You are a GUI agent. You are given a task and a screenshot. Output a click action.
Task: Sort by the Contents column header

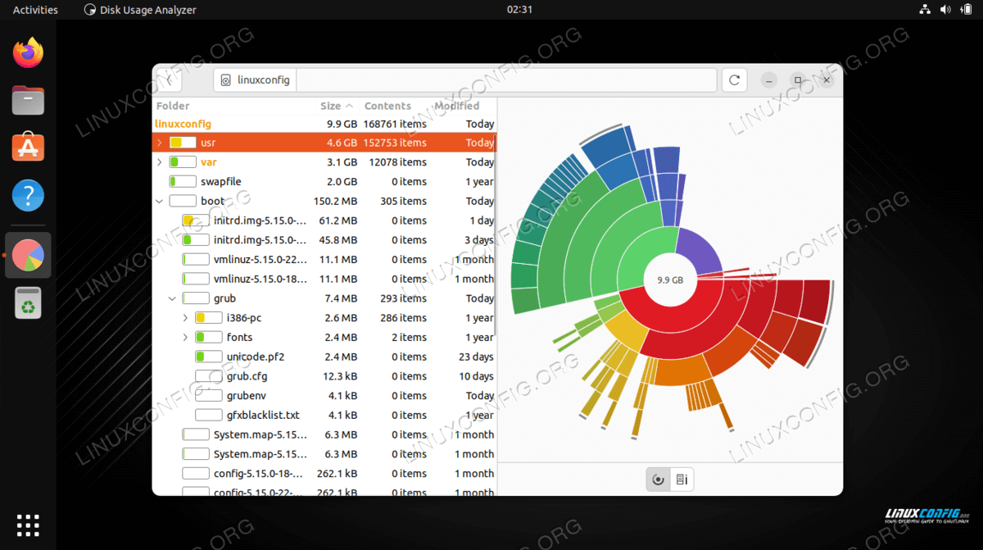(x=387, y=106)
